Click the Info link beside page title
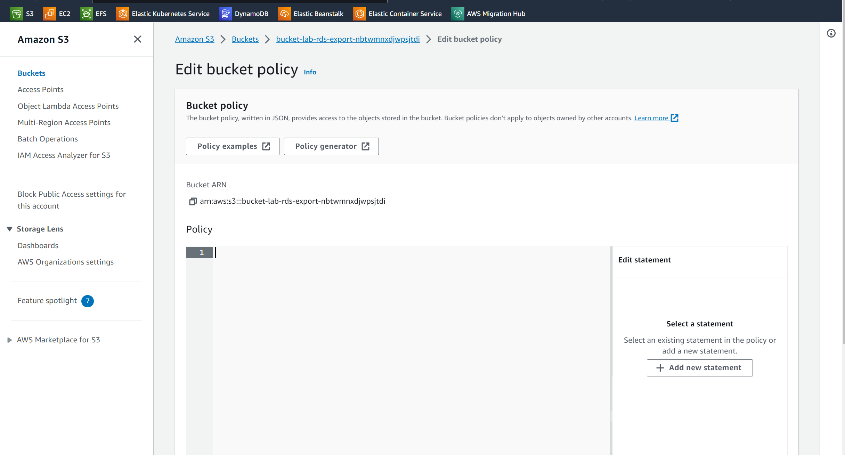 pyautogui.click(x=310, y=72)
